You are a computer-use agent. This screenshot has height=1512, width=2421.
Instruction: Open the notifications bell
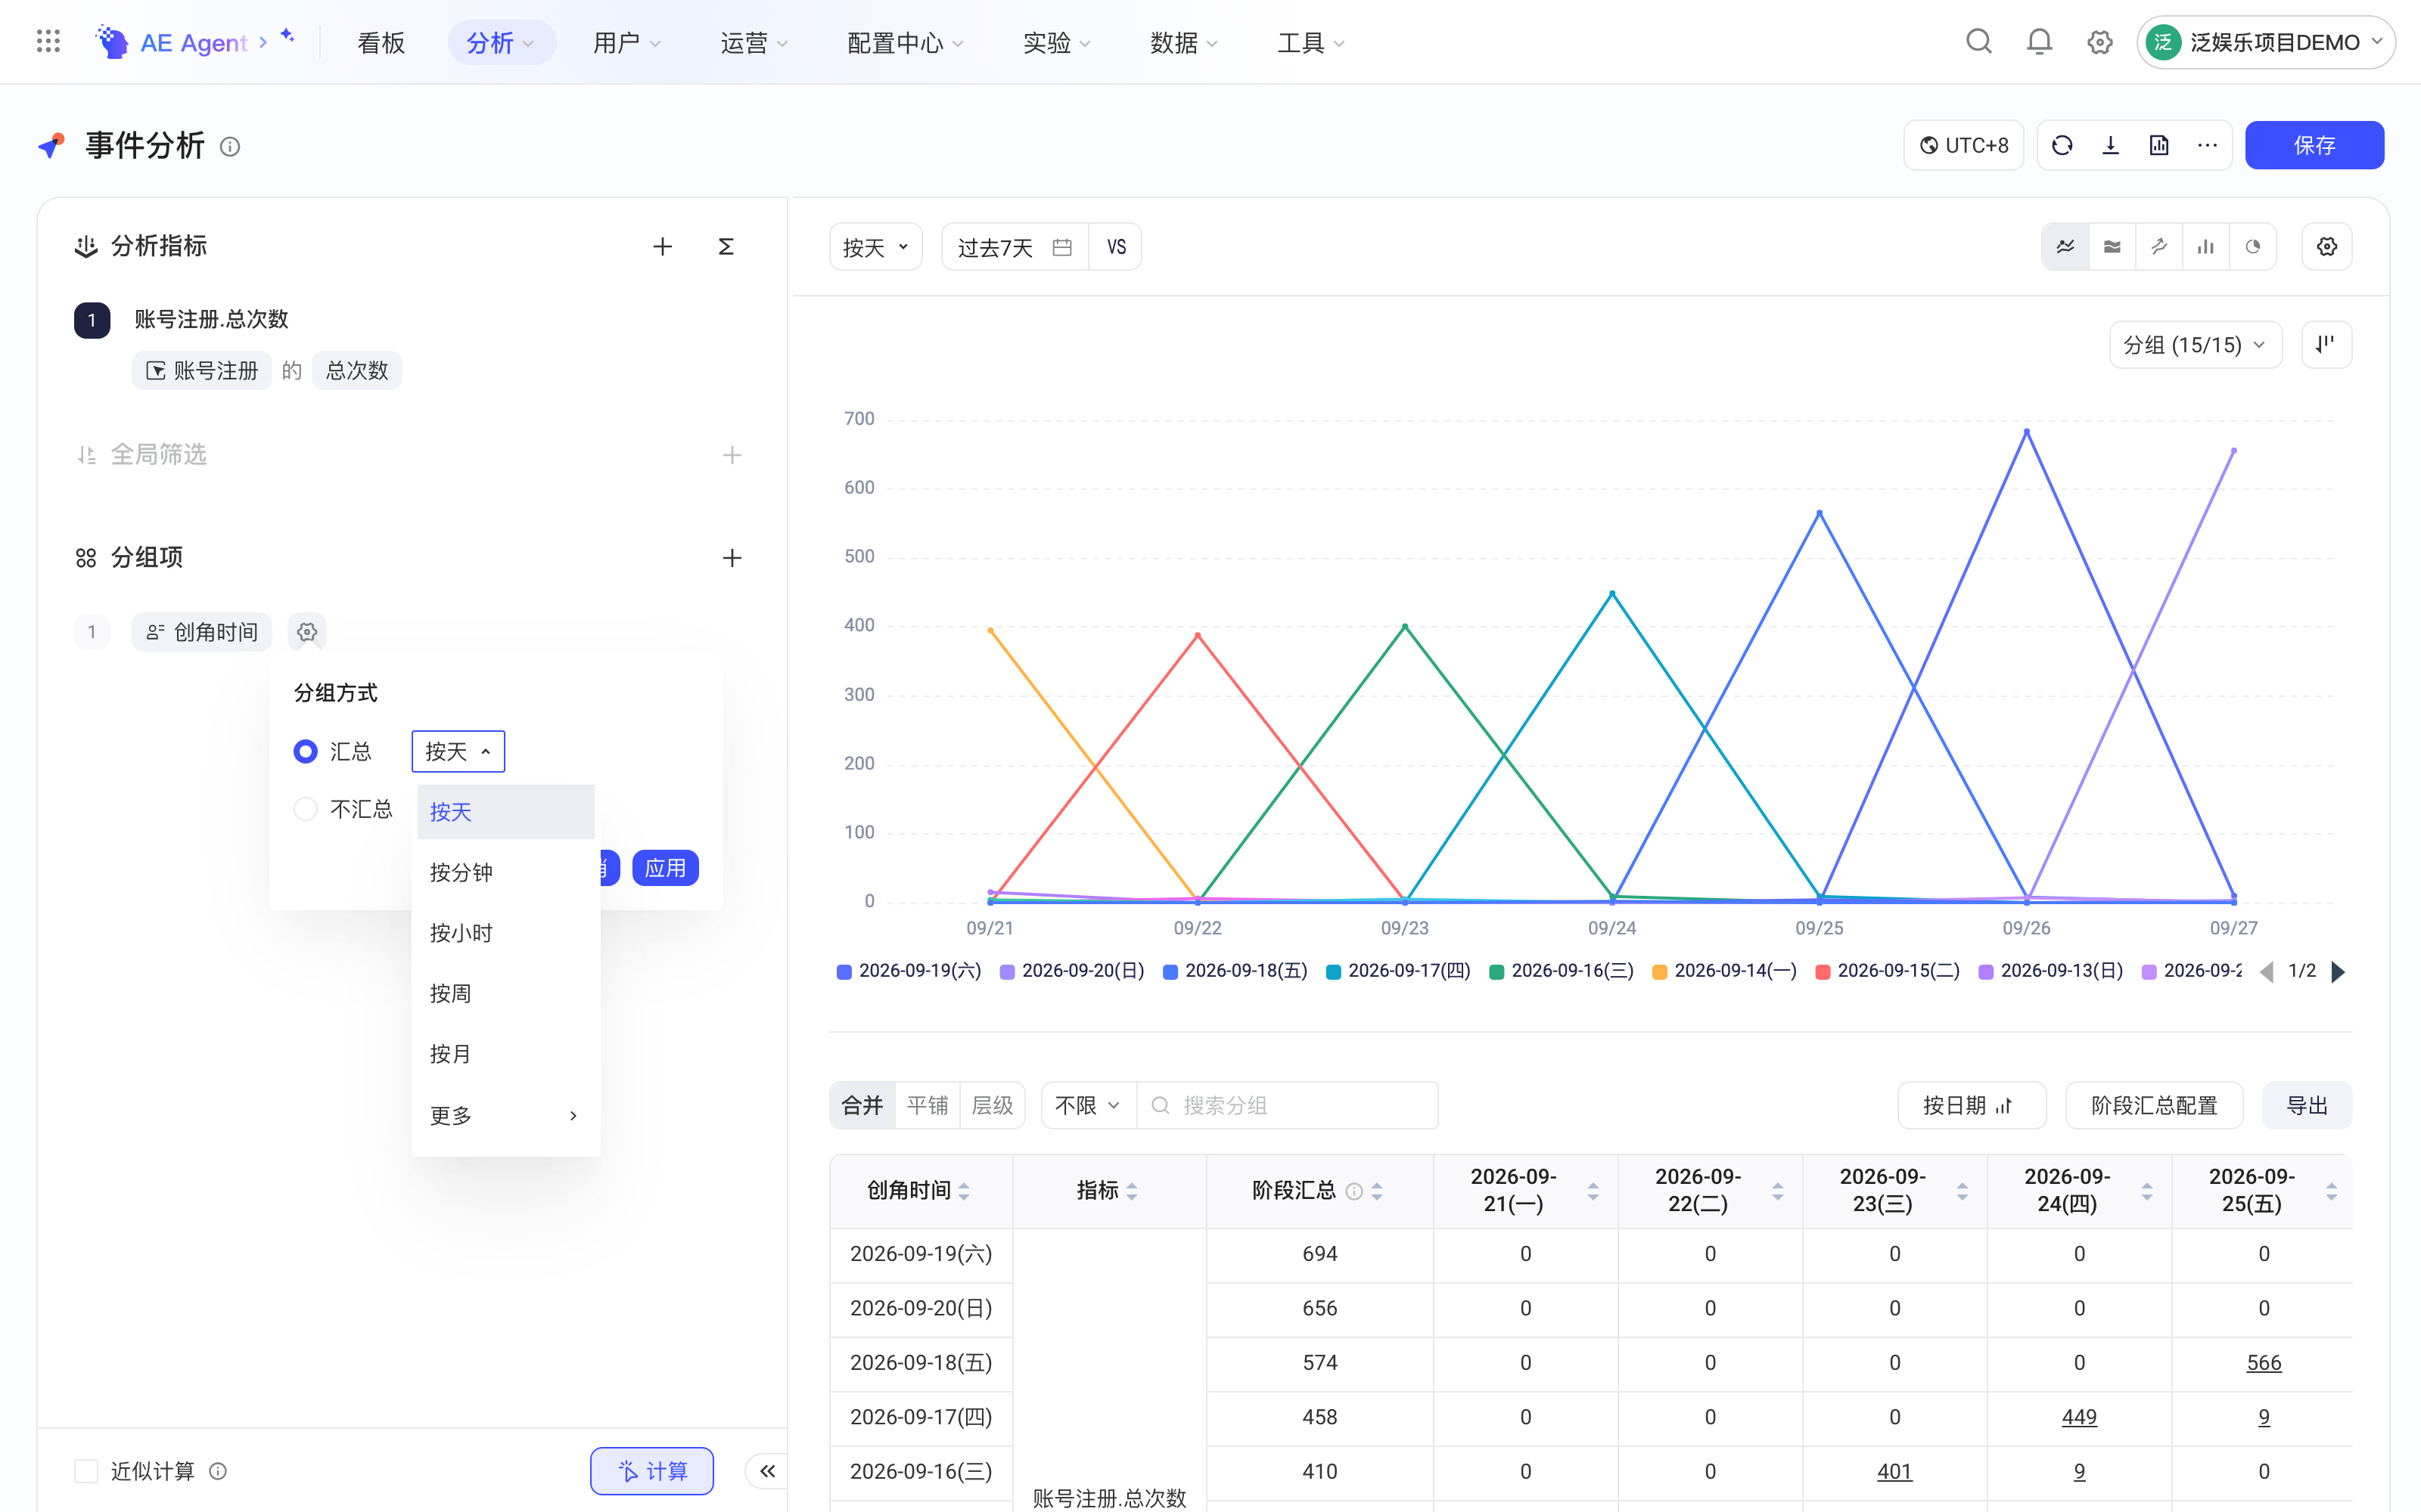click(x=2039, y=42)
